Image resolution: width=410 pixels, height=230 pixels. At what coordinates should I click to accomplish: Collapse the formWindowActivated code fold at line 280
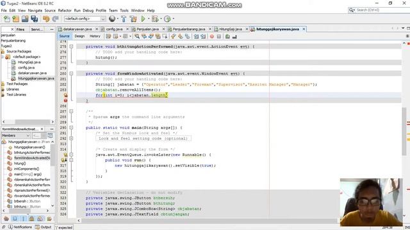click(x=71, y=73)
